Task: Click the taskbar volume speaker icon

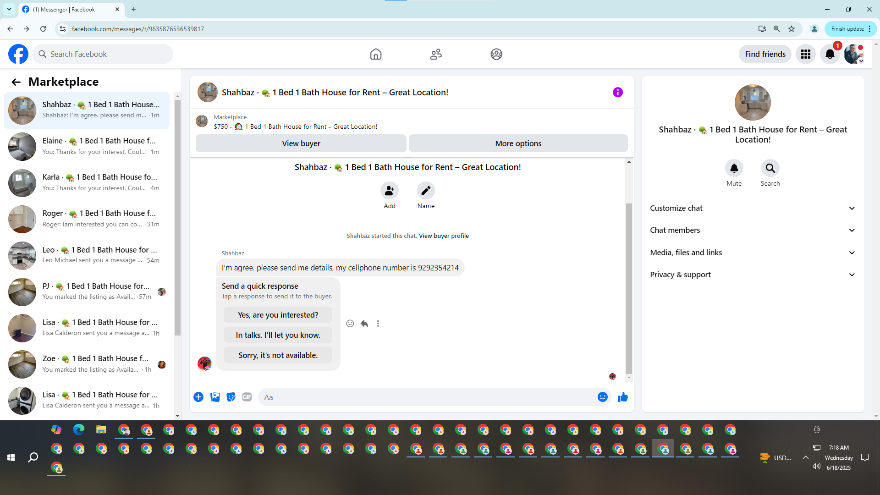Action: click(x=816, y=466)
